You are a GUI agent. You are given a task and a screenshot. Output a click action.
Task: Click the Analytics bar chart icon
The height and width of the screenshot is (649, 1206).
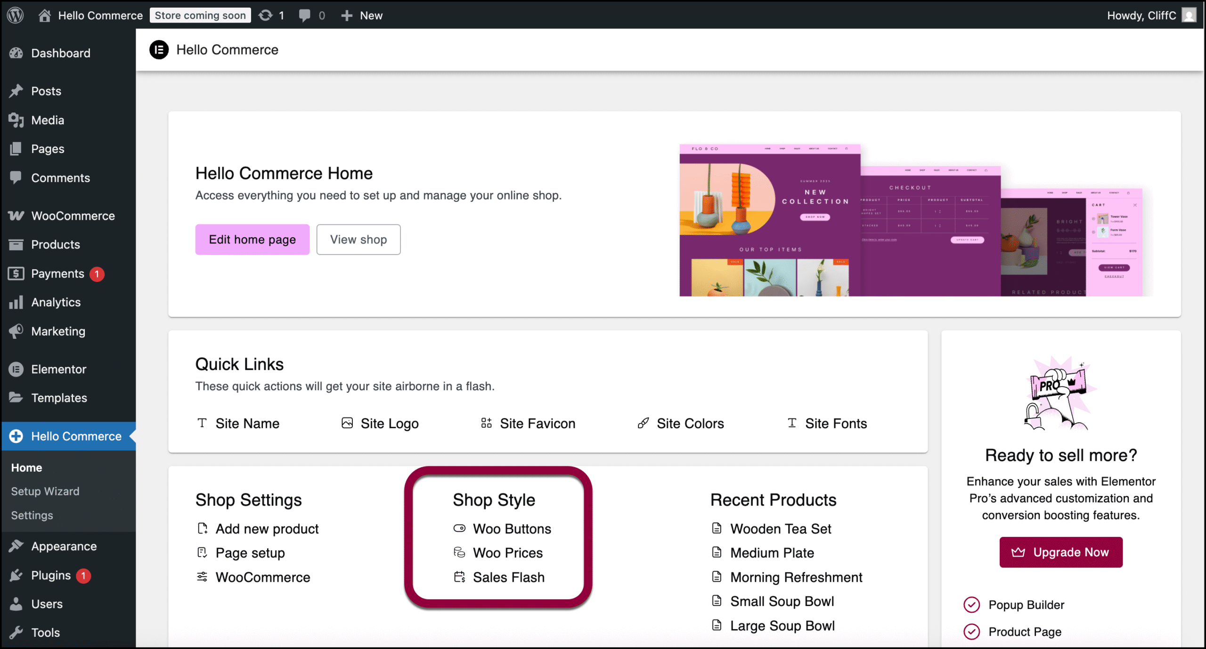[16, 302]
